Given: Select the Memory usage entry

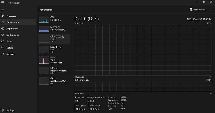Looking at the screenshot, I should tap(54, 29).
